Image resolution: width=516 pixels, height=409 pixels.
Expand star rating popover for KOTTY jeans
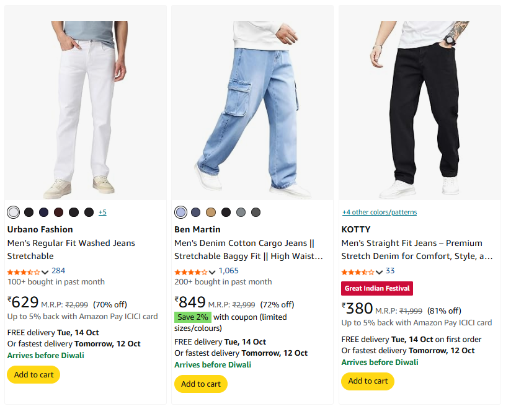click(379, 272)
